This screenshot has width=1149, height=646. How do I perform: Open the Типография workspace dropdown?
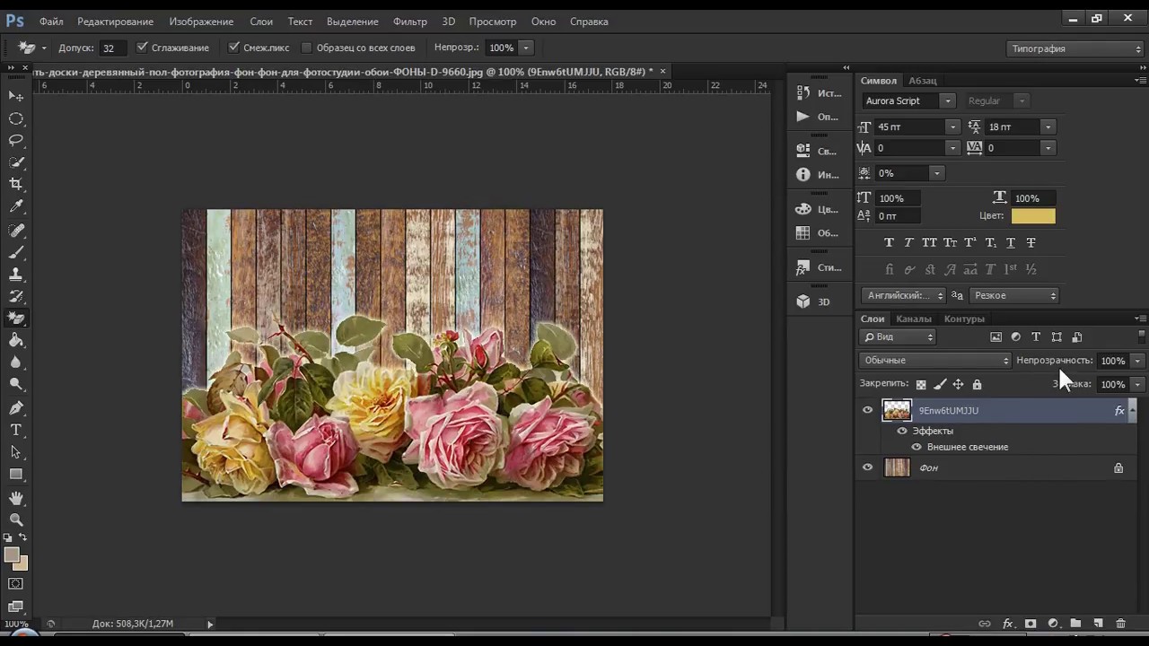[x=1074, y=48]
